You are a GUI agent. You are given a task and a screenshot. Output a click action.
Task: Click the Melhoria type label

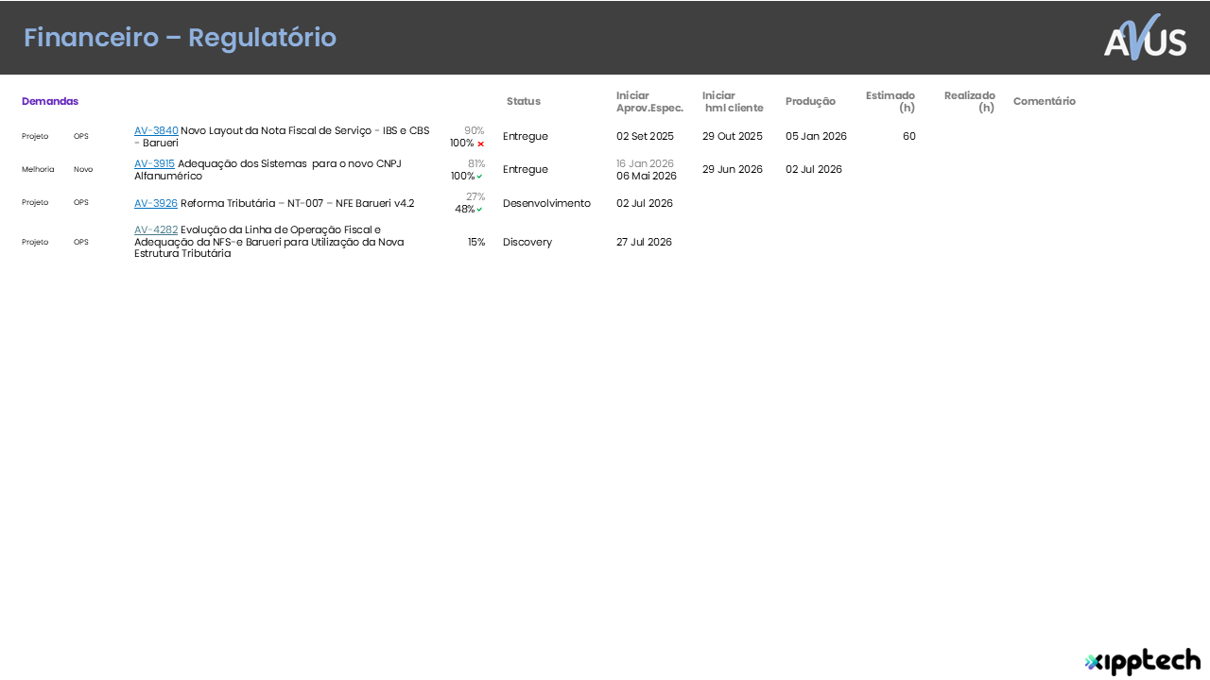(x=38, y=169)
